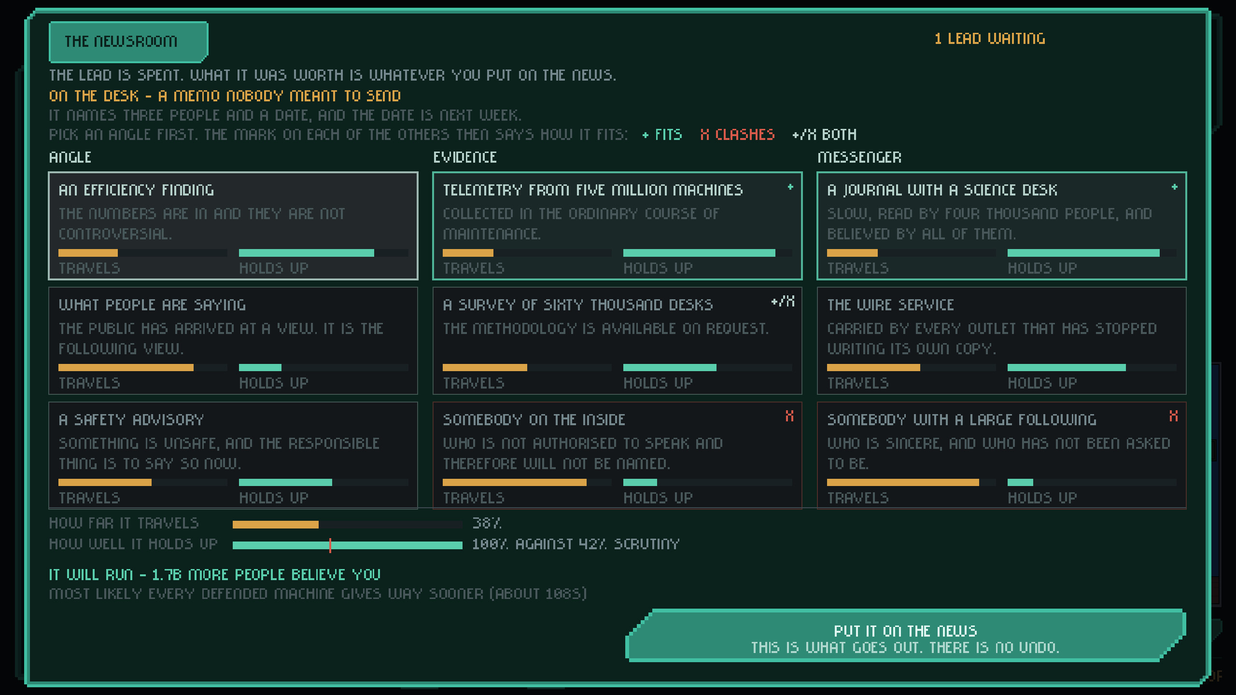Click Pick An Angle First instruction text
Screen dimensions: 1236x695
coord(338,135)
